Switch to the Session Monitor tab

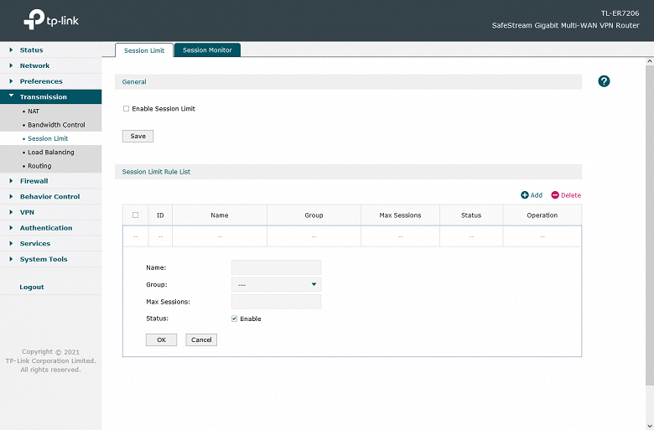[x=207, y=50]
